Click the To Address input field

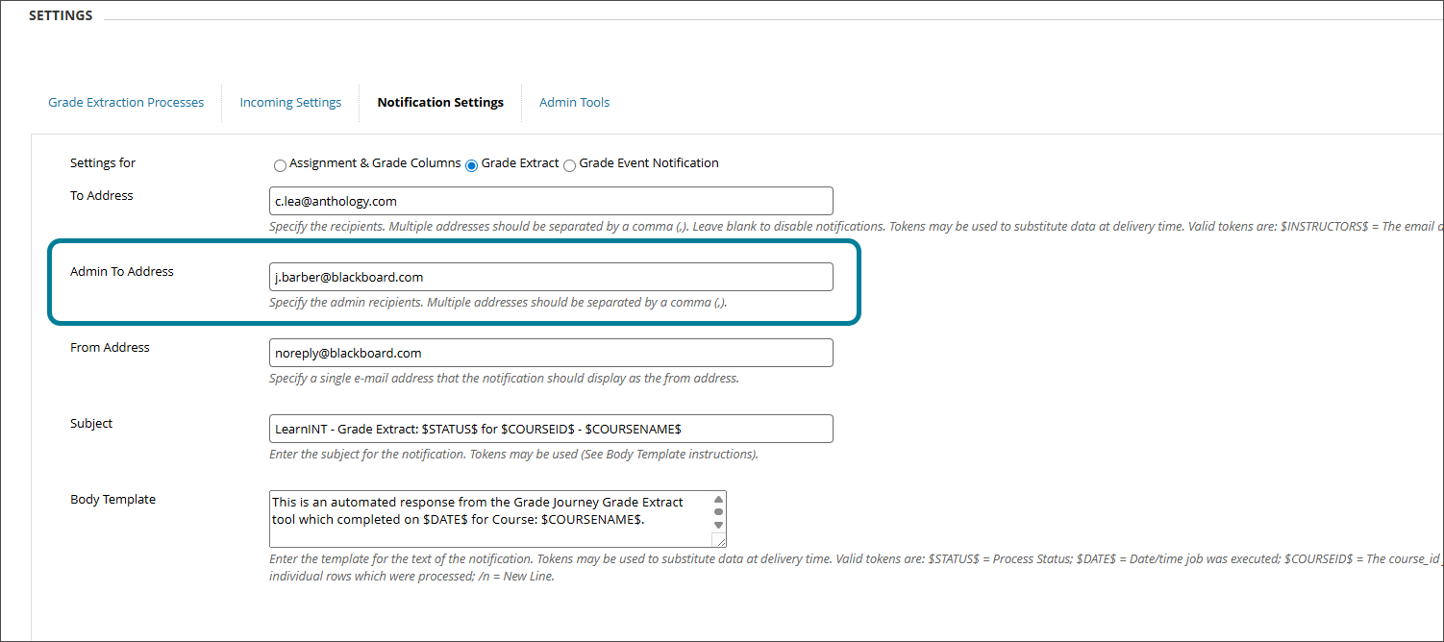tap(551, 201)
